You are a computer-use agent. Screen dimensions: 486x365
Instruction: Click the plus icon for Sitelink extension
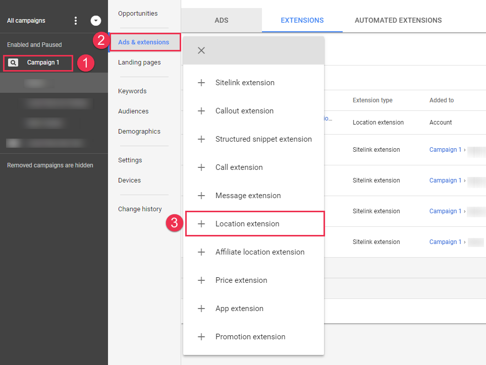[x=201, y=83]
